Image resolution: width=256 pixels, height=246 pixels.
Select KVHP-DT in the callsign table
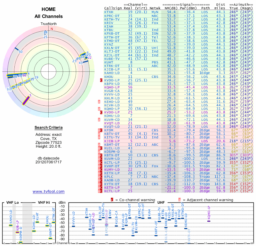112,166
